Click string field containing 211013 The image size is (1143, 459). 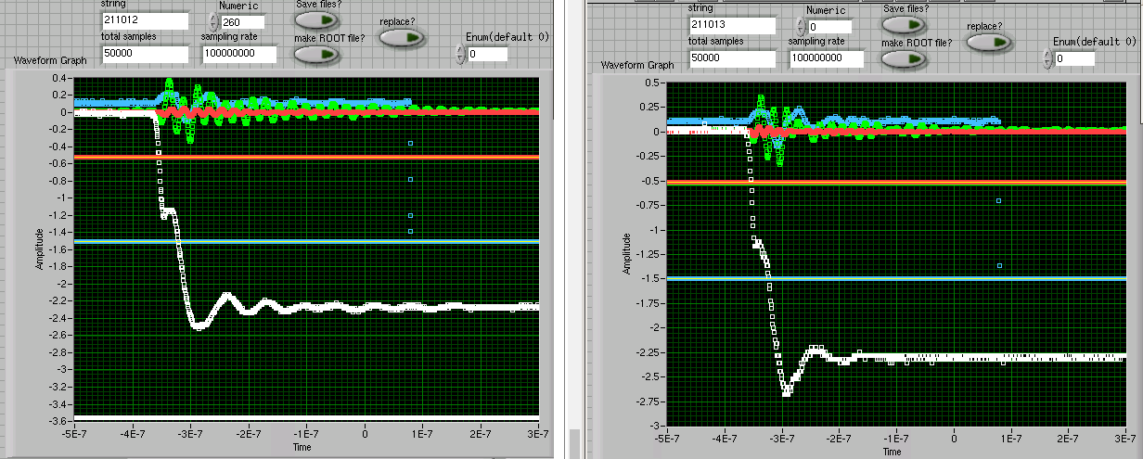(x=731, y=25)
